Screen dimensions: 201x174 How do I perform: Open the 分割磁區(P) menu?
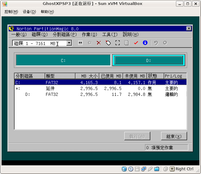[x=65, y=34]
